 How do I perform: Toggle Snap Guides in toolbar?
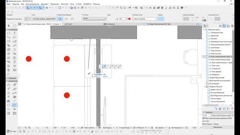click(34, 7)
